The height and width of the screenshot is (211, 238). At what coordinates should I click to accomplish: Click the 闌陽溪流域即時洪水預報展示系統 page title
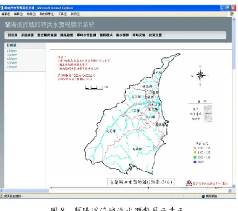click(x=49, y=25)
